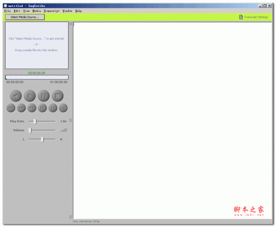Pause playback with the round Pause button
This screenshot has width=276, height=227.
coord(44,96)
